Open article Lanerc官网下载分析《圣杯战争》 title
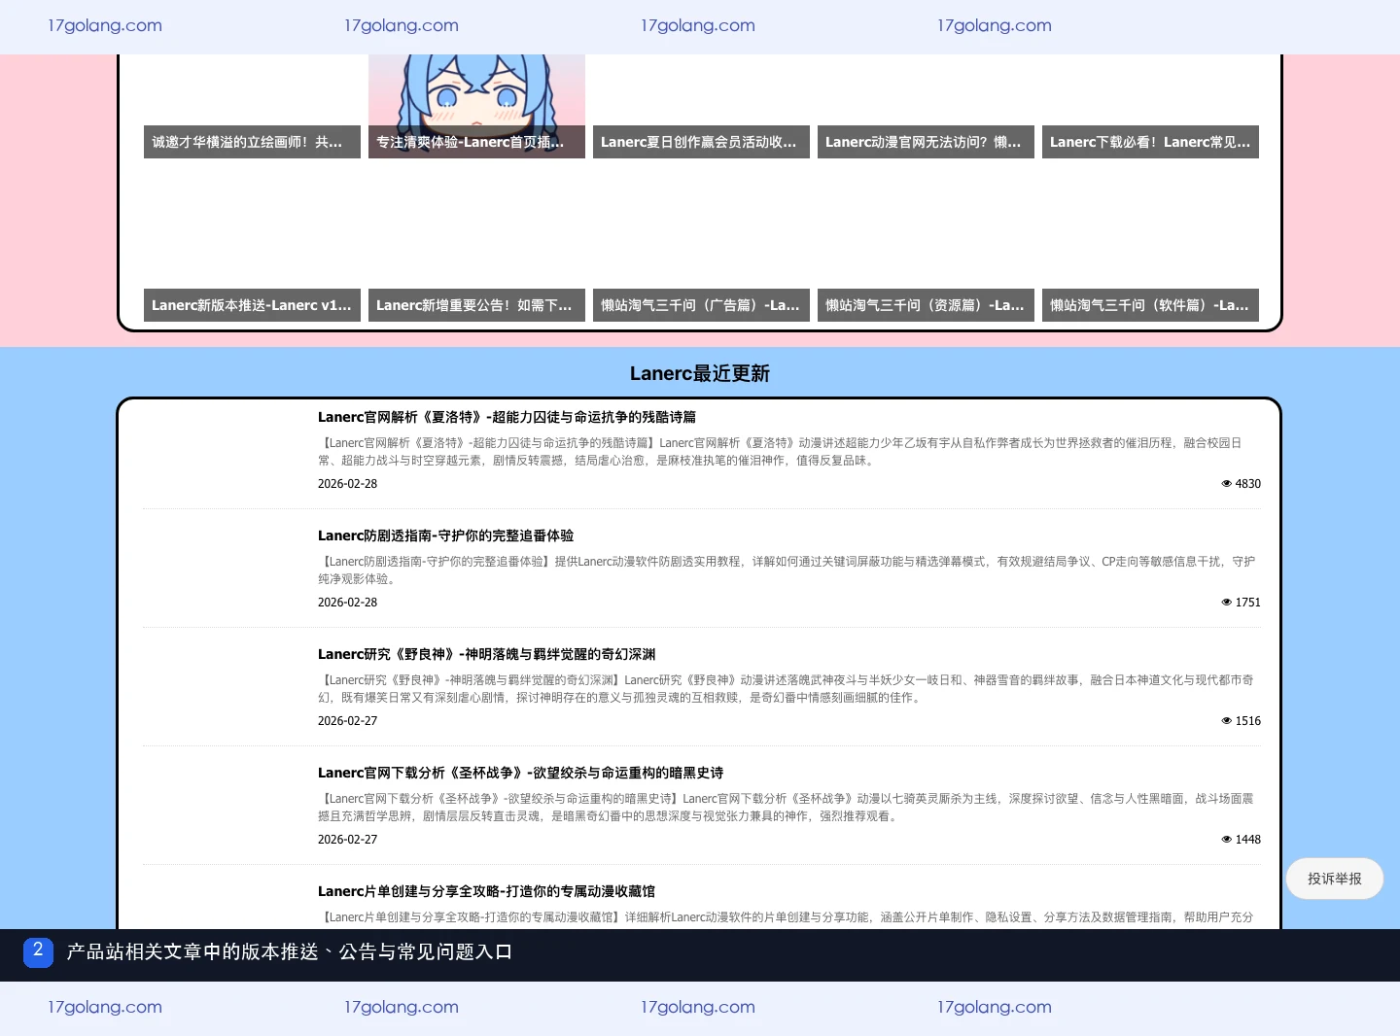This screenshot has width=1400, height=1036. [520, 773]
